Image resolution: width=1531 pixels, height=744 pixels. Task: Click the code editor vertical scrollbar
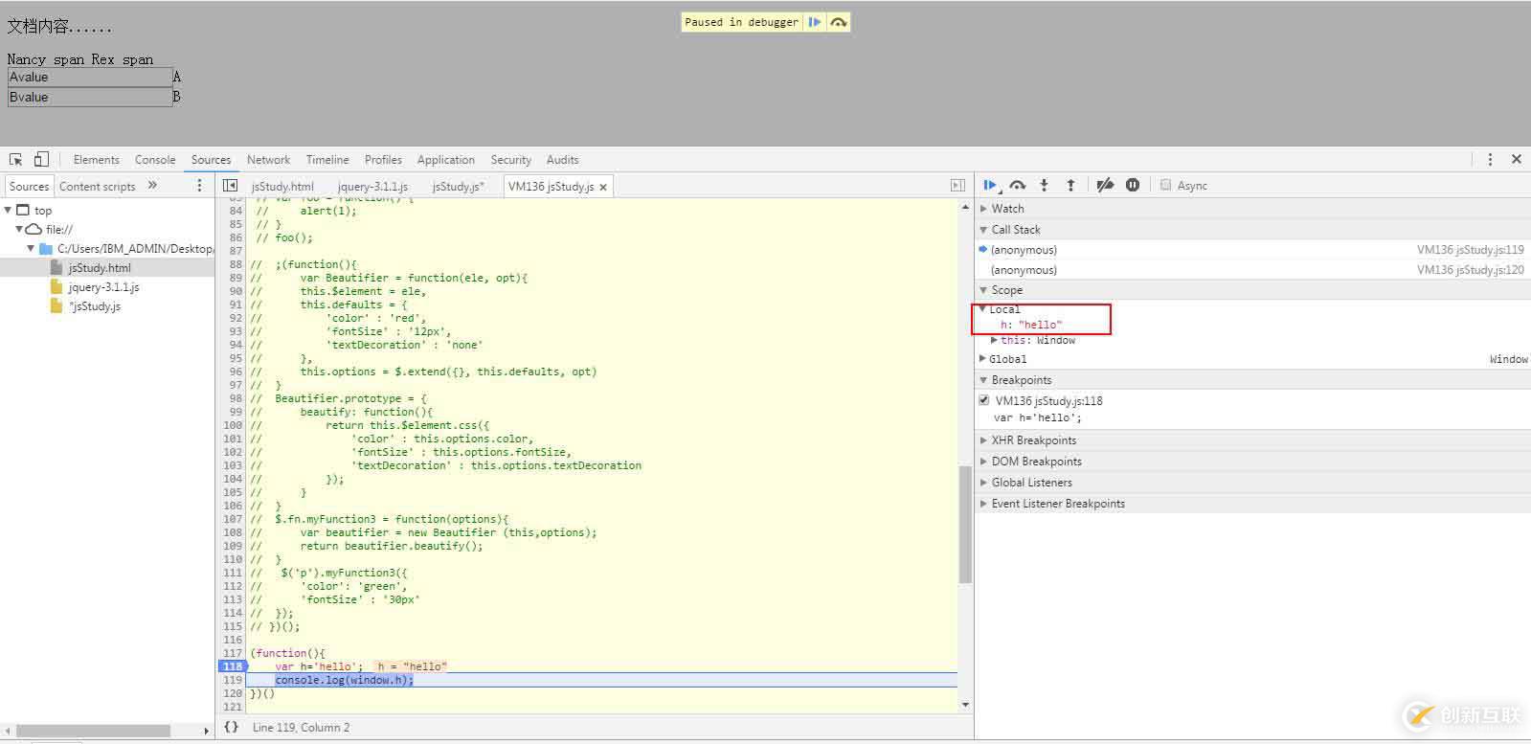pyautogui.click(x=965, y=524)
